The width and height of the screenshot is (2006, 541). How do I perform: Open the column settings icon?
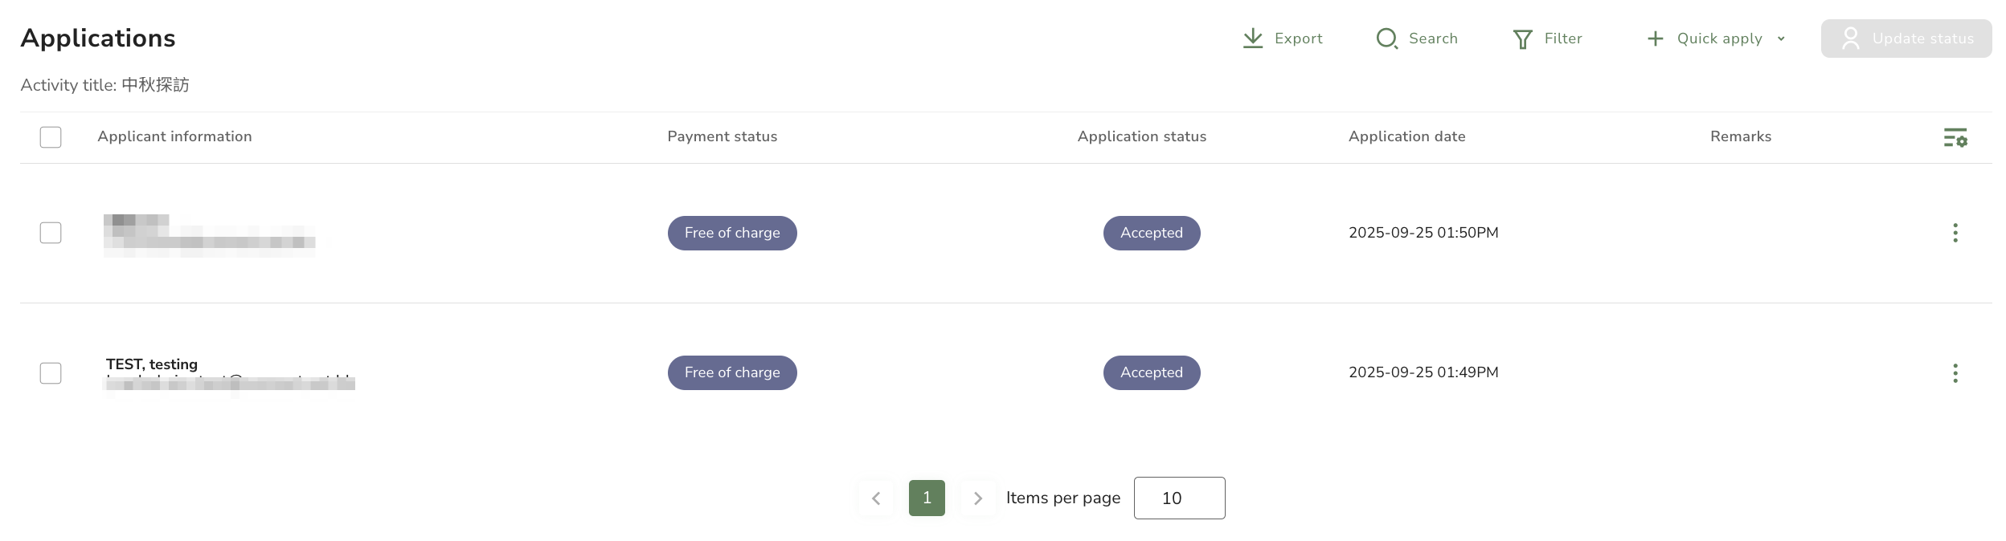[x=1955, y=137]
